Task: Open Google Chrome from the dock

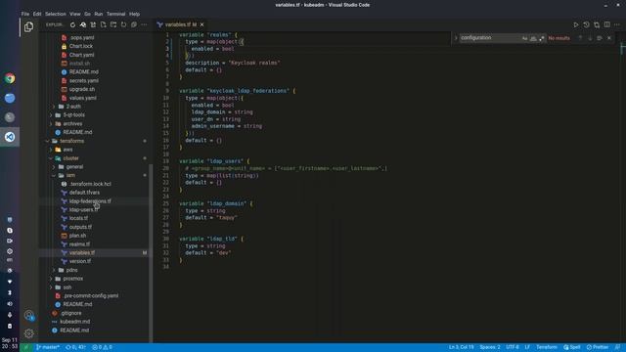Action: click(x=10, y=78)
